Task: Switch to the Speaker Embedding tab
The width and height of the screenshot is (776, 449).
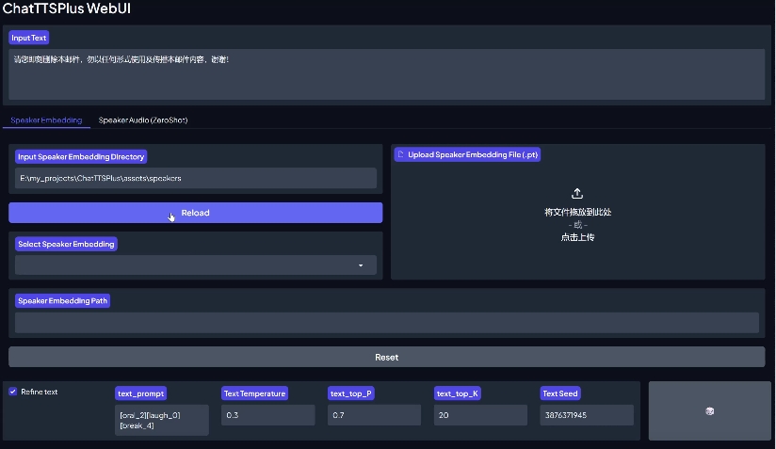Action: coord(46,120)
